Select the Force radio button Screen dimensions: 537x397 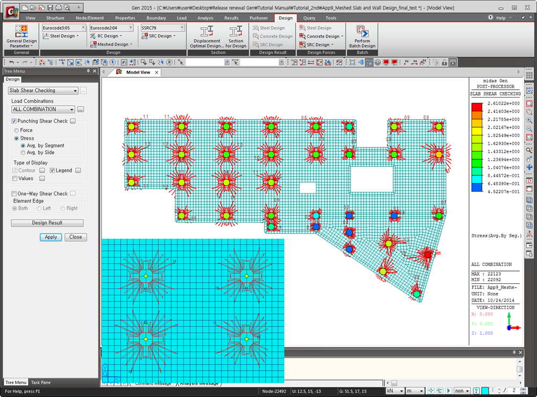[17, 130]
